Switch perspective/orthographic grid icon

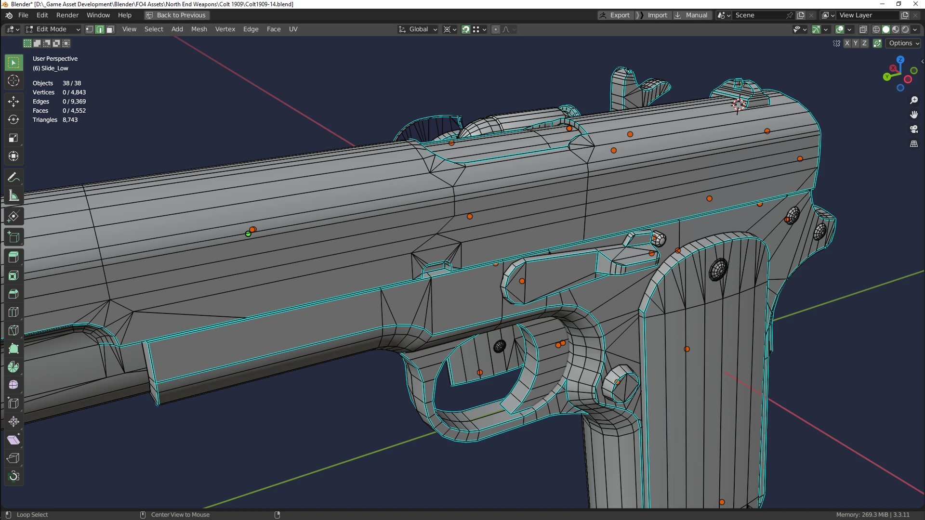(914, 144)
